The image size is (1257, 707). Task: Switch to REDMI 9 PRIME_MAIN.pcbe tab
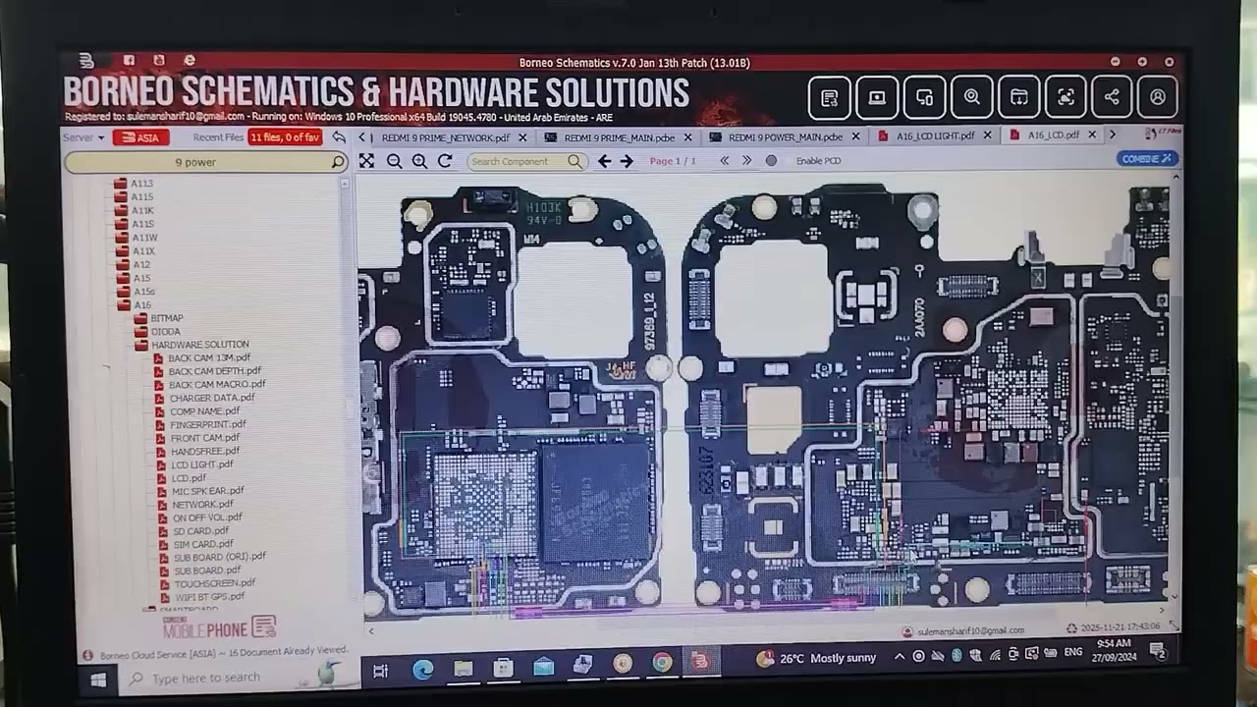click(619, 137)
